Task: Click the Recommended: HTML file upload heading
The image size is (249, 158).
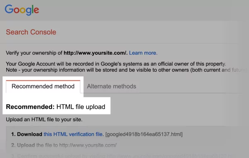Action: coord(56,107)
